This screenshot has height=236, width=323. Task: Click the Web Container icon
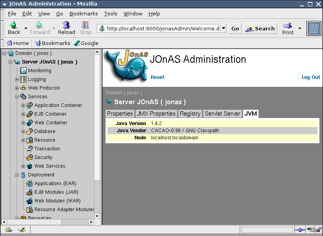pos(30,122)
